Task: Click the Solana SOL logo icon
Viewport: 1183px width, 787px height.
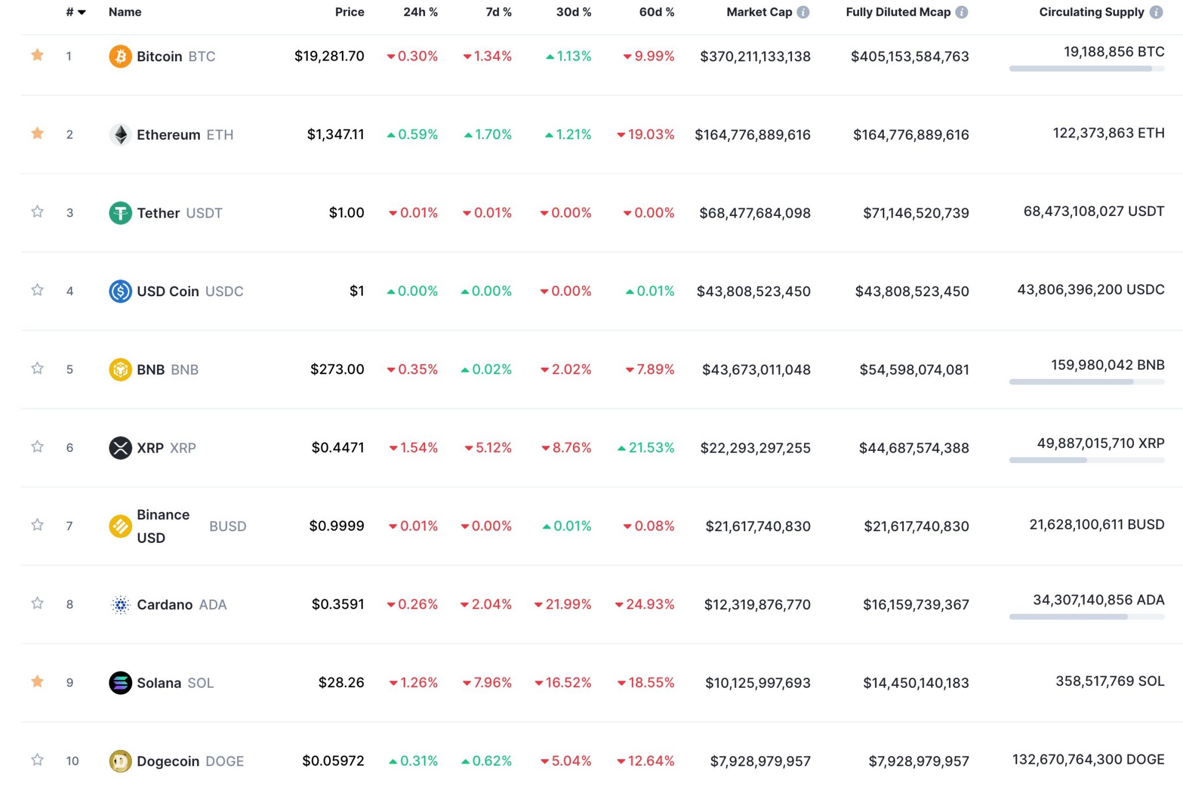Action: coord(121,682)
